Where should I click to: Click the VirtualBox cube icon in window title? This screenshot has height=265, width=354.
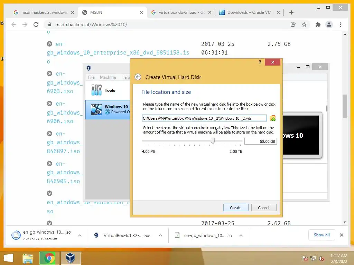coord(89,68)
